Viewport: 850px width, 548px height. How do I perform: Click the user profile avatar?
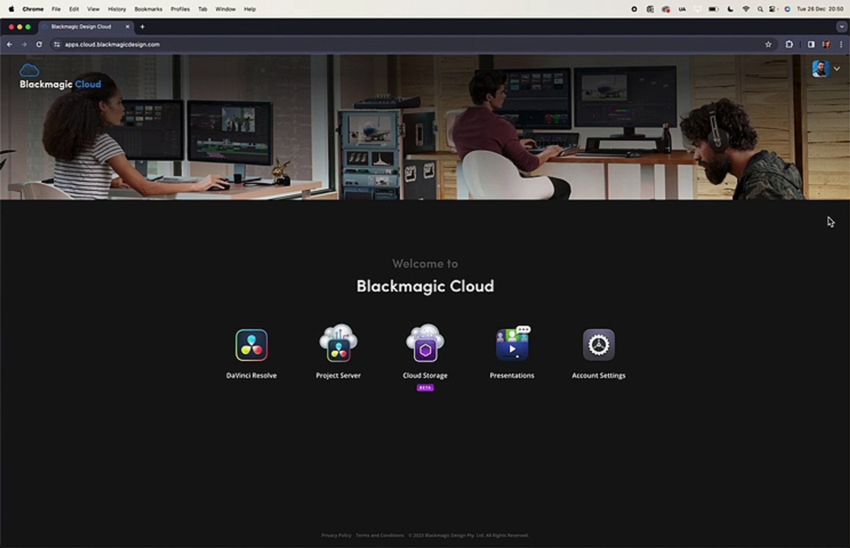point(821,68)
